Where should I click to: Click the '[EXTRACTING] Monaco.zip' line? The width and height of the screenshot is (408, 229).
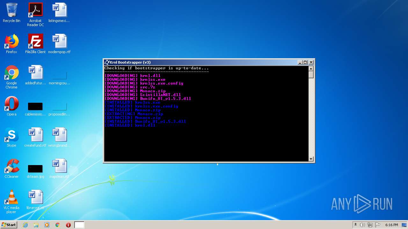click(134, 114)
